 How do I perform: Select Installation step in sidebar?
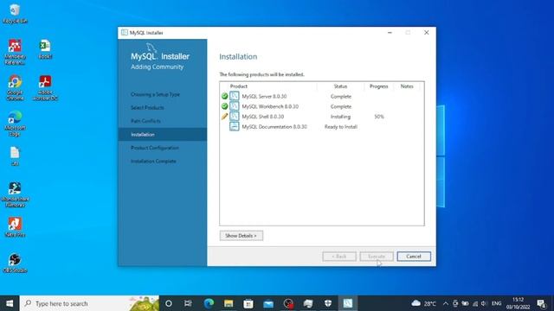point(163,135)
